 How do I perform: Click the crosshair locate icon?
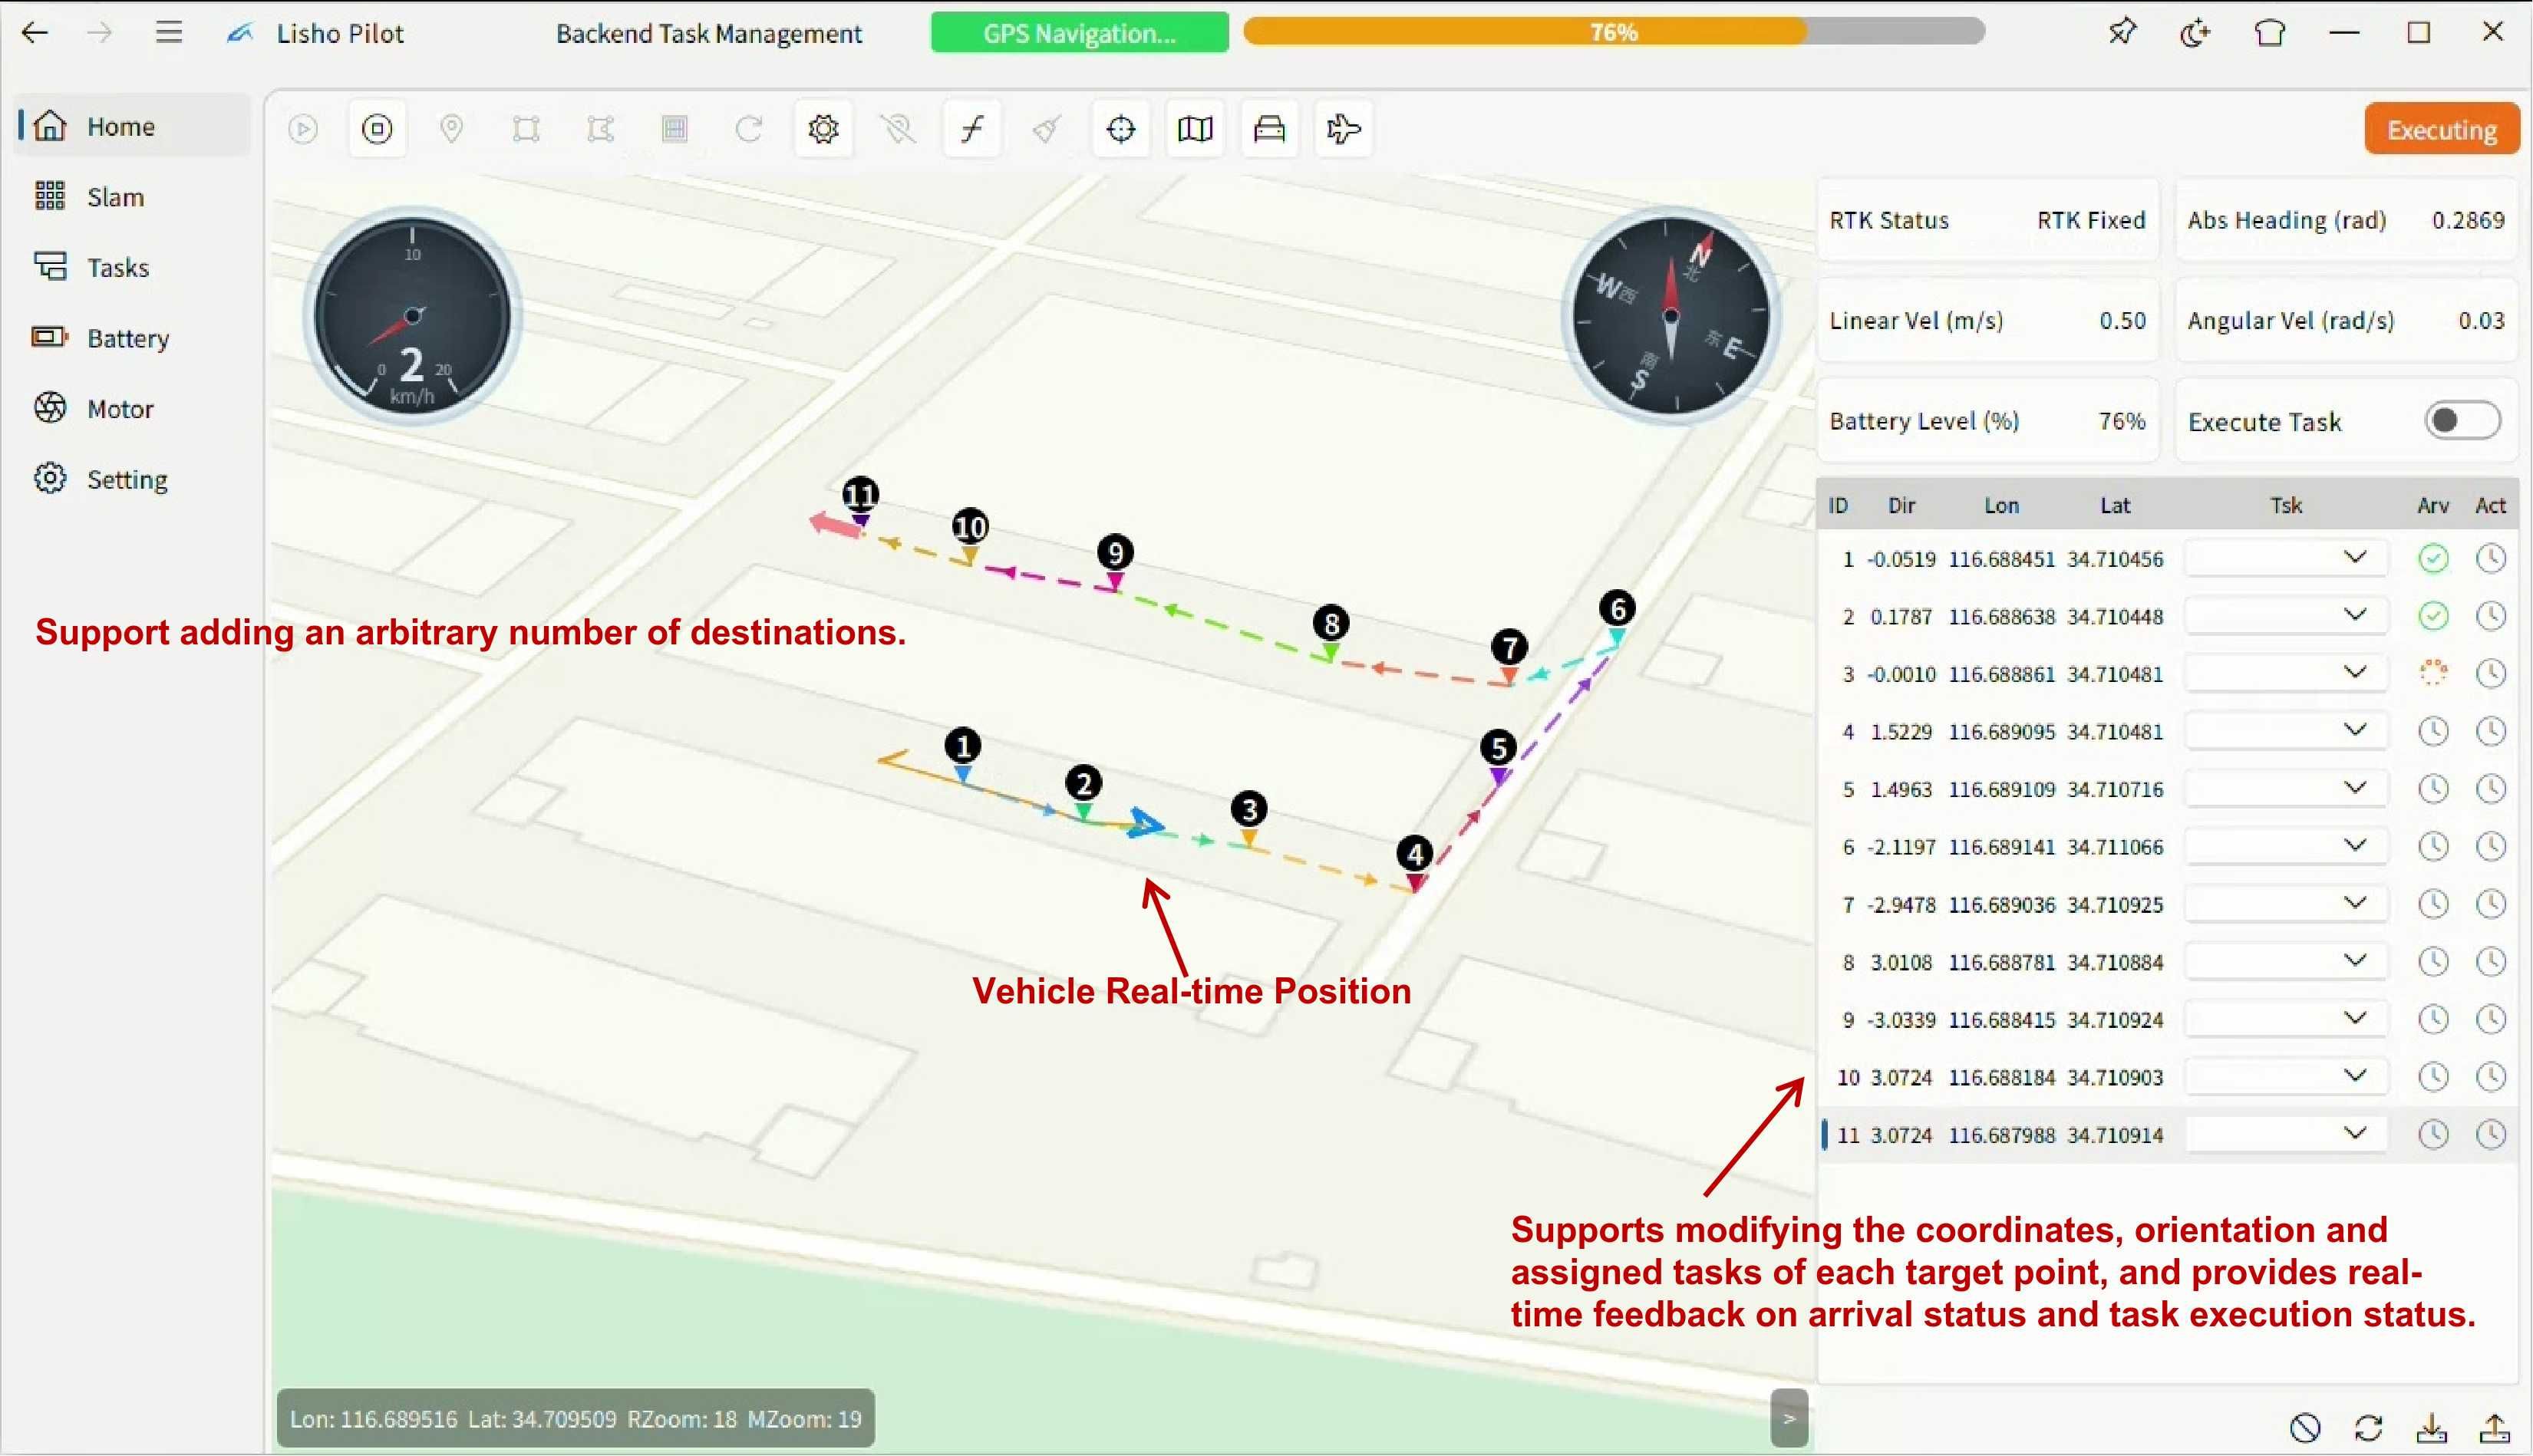click(1121, 129)
